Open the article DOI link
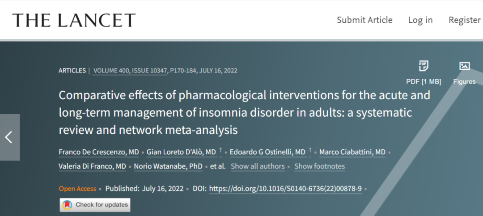The width and height of the screenshot is (483, 216). pos(285,188)
